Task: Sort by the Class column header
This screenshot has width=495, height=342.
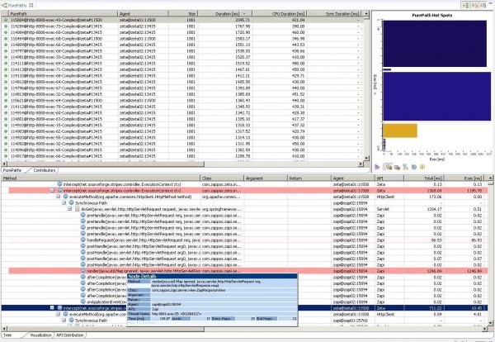Action: click(x=222, y=178)
